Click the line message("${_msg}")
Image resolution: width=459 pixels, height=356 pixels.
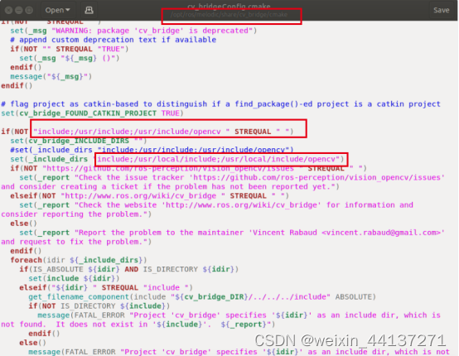pos(51,77)
